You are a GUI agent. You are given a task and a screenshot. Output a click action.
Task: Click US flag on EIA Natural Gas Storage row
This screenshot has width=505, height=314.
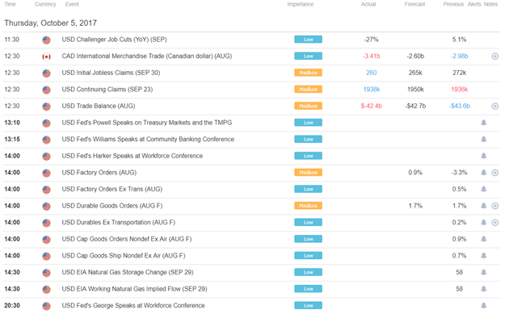pyautogui.click(x=46, y=273)
